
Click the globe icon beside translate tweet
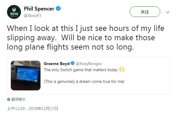(x=9, y=99)
